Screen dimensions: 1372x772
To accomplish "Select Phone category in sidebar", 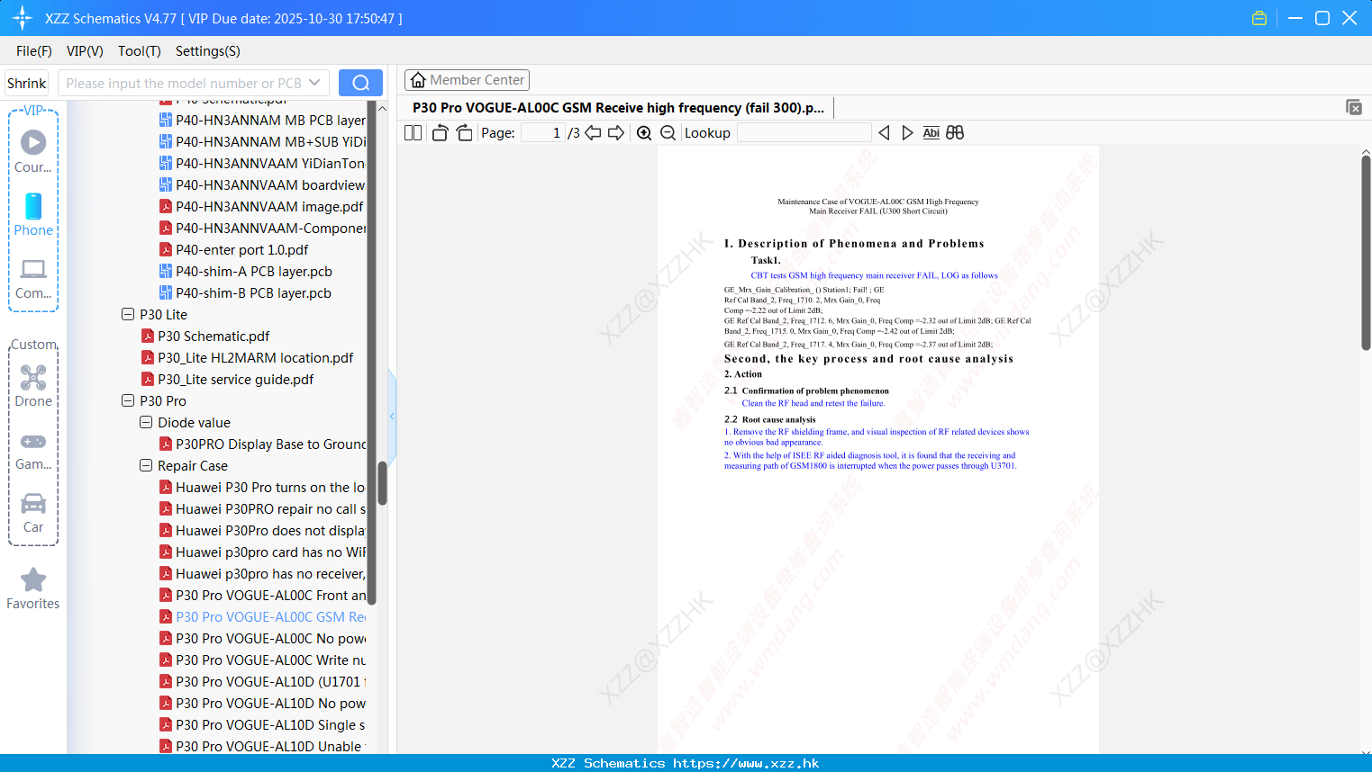I will [33, 215].
